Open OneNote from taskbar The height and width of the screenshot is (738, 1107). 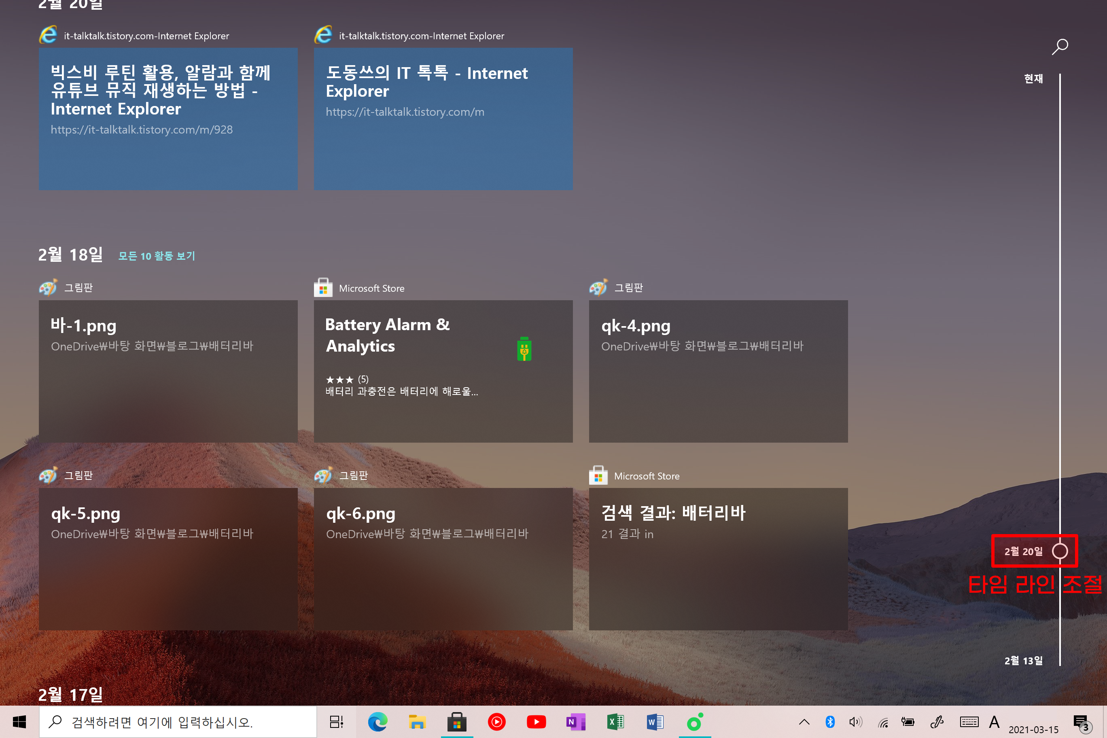576,721
